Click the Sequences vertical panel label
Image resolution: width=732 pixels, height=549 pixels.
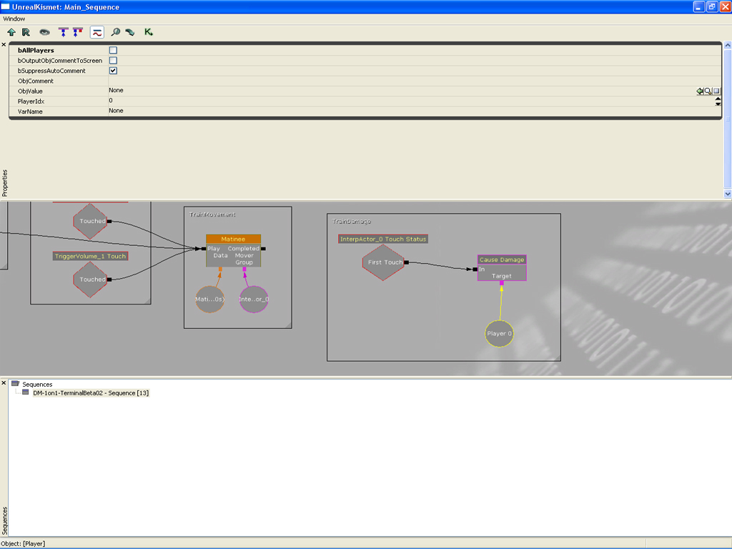click(x=5, y=520)
